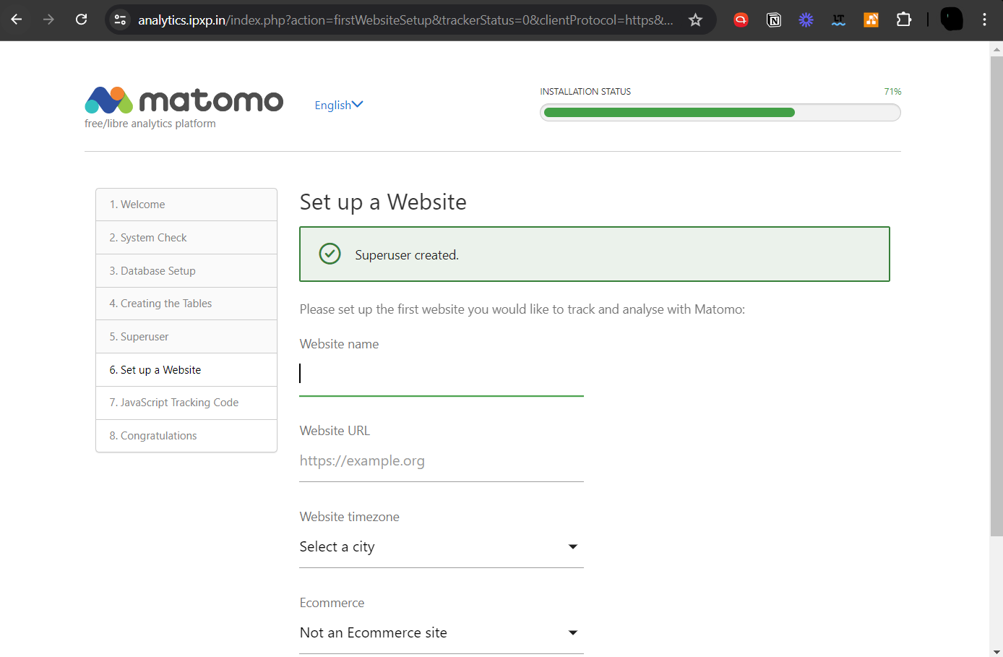Click scrollbar down arrow

click(x=996, y=651)
